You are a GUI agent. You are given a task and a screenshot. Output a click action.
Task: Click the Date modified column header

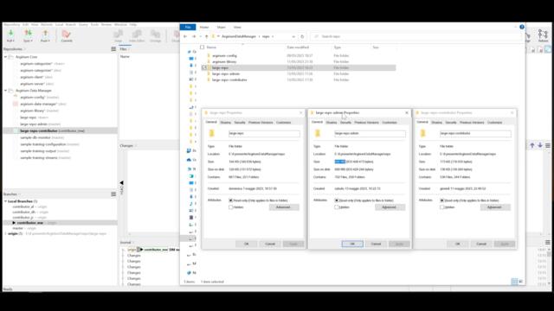click(298, 48)
